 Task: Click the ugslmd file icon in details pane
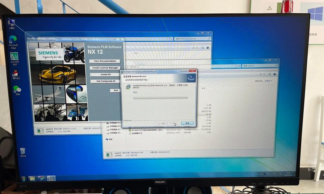point(40,131)
